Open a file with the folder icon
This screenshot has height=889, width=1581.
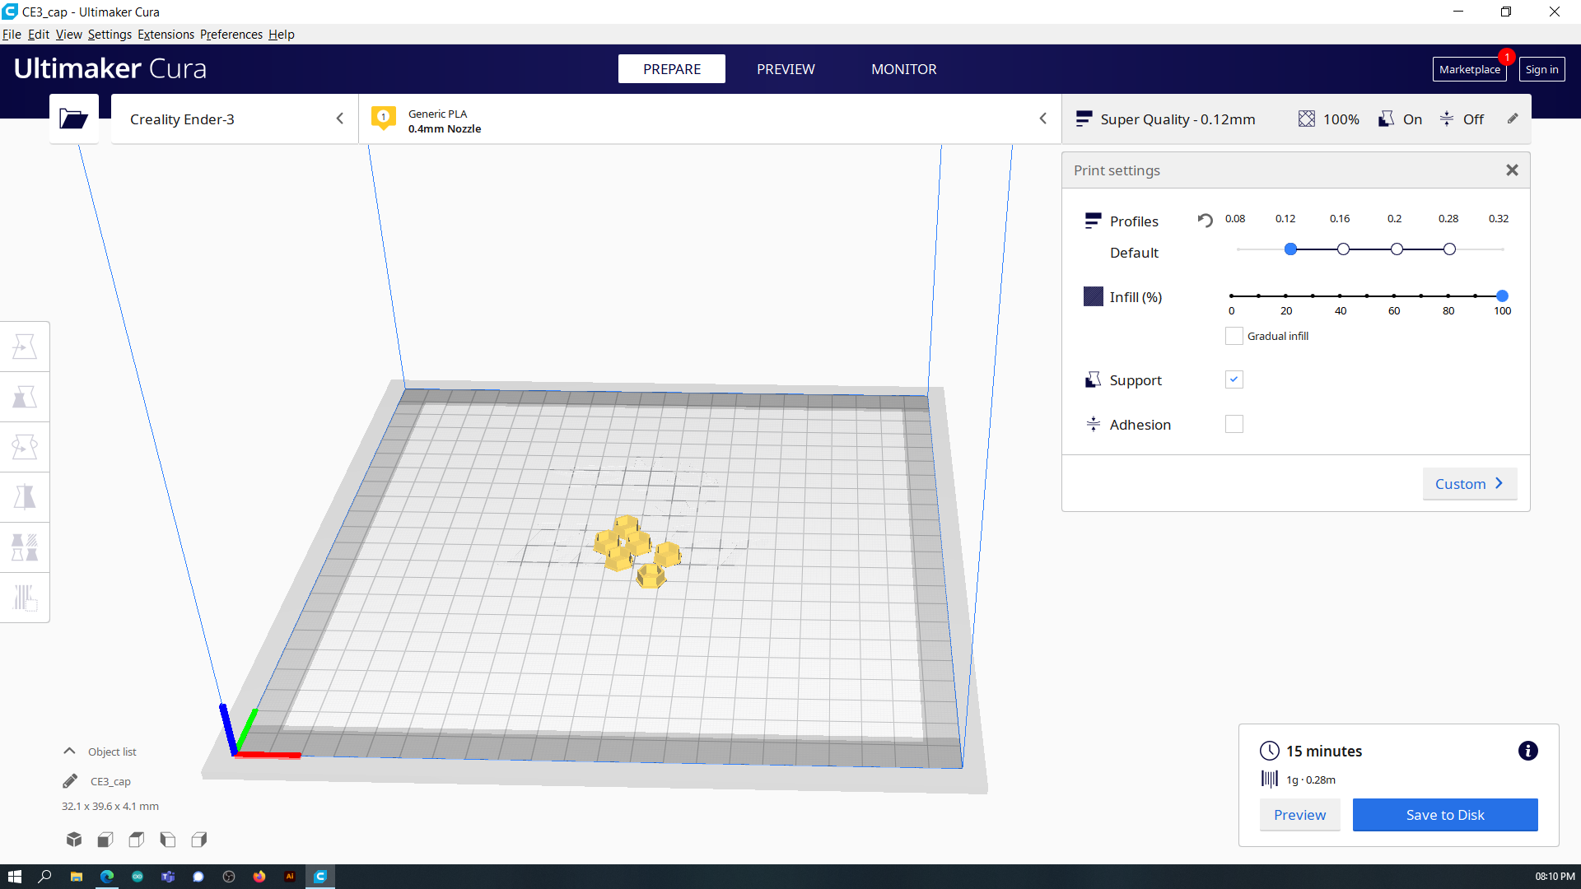tap(73, 119)
